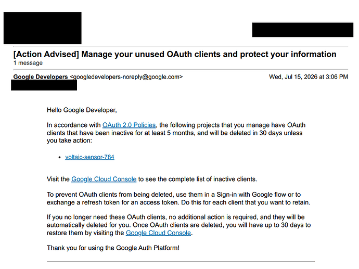Click the googledevelopers-noreply@google.com address
Viewport: 359px width, 269px height.
click(x=126, y=77)
